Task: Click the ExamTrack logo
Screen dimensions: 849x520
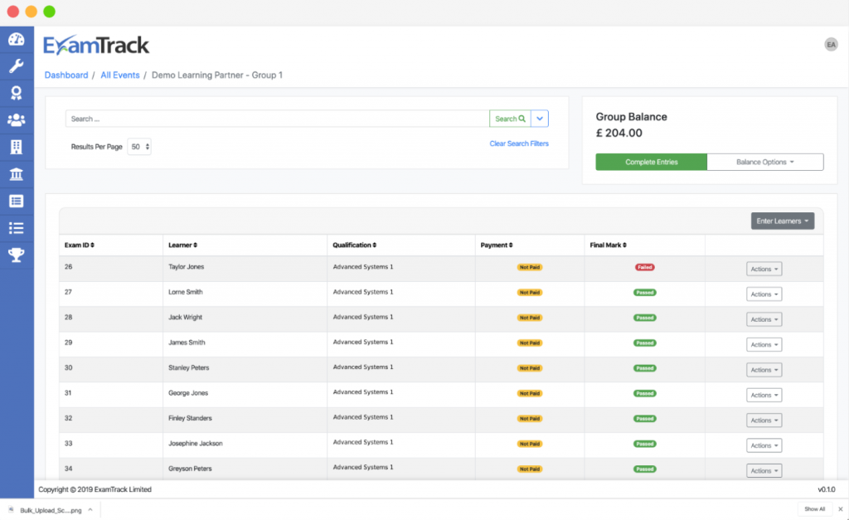Action: click(96, 46)
